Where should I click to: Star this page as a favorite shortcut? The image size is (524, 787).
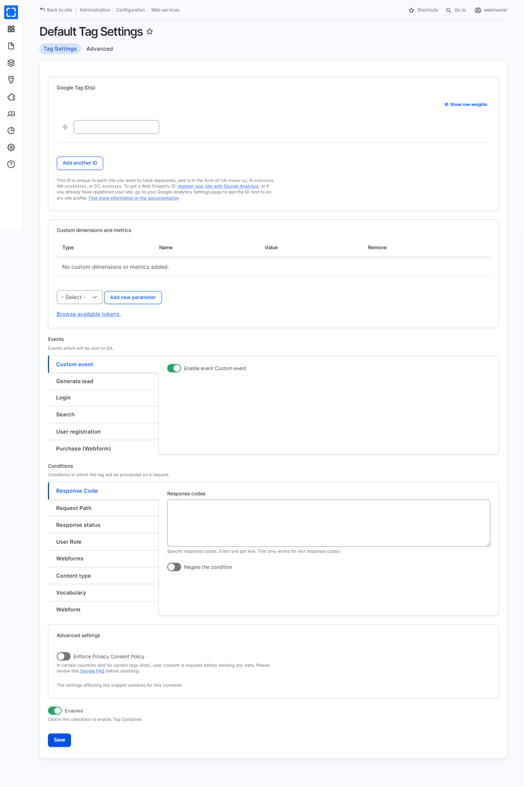coord(150,32)
